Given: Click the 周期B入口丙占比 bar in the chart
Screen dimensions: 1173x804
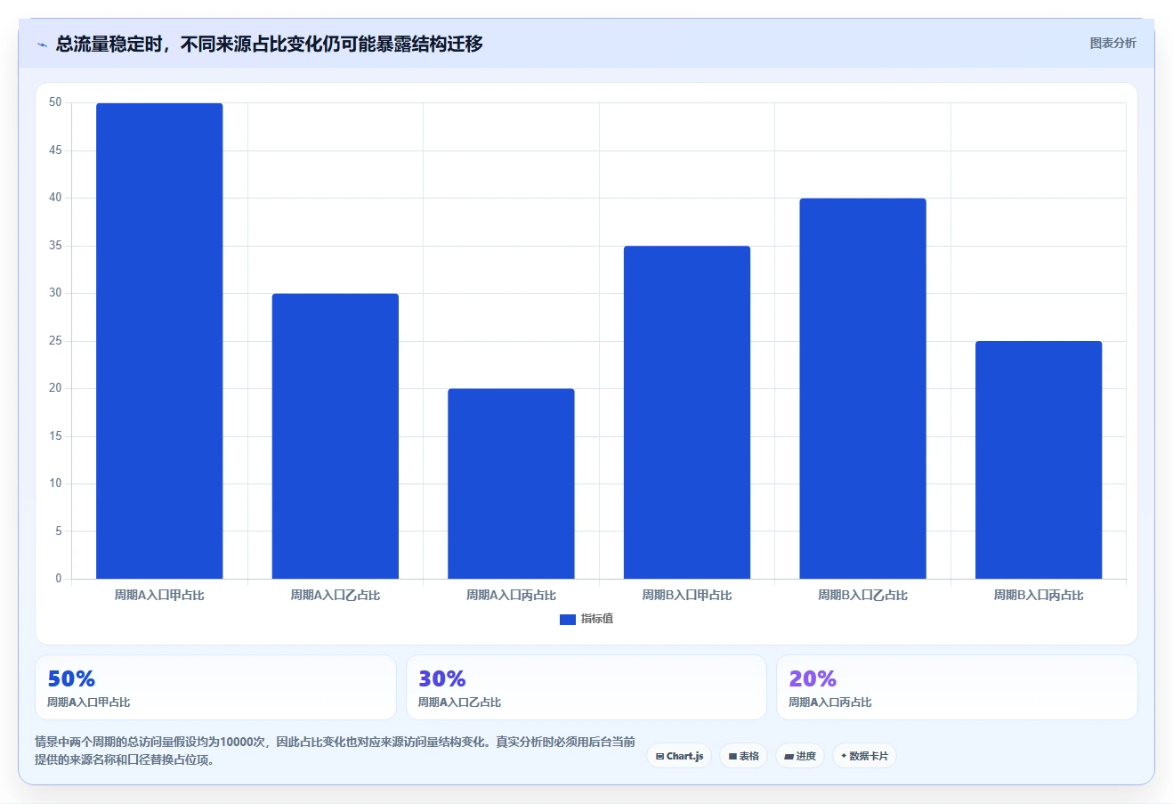Looking at the screenshot, I should click(1039, 459).
